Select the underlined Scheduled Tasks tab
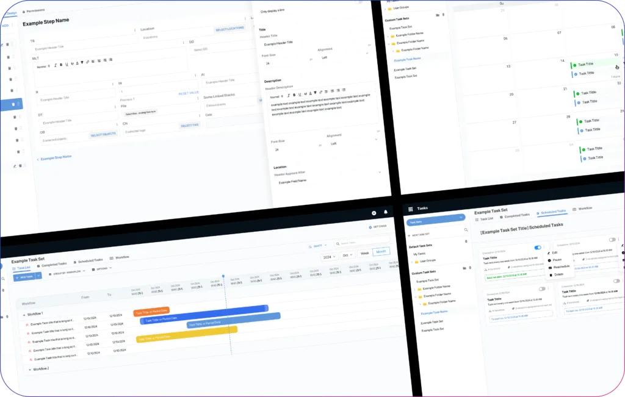This screenshot has height=397, width=625. 551,212
